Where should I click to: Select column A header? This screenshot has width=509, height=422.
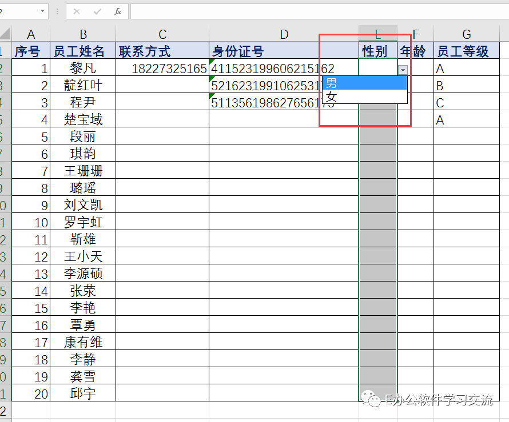coord(31,34)
